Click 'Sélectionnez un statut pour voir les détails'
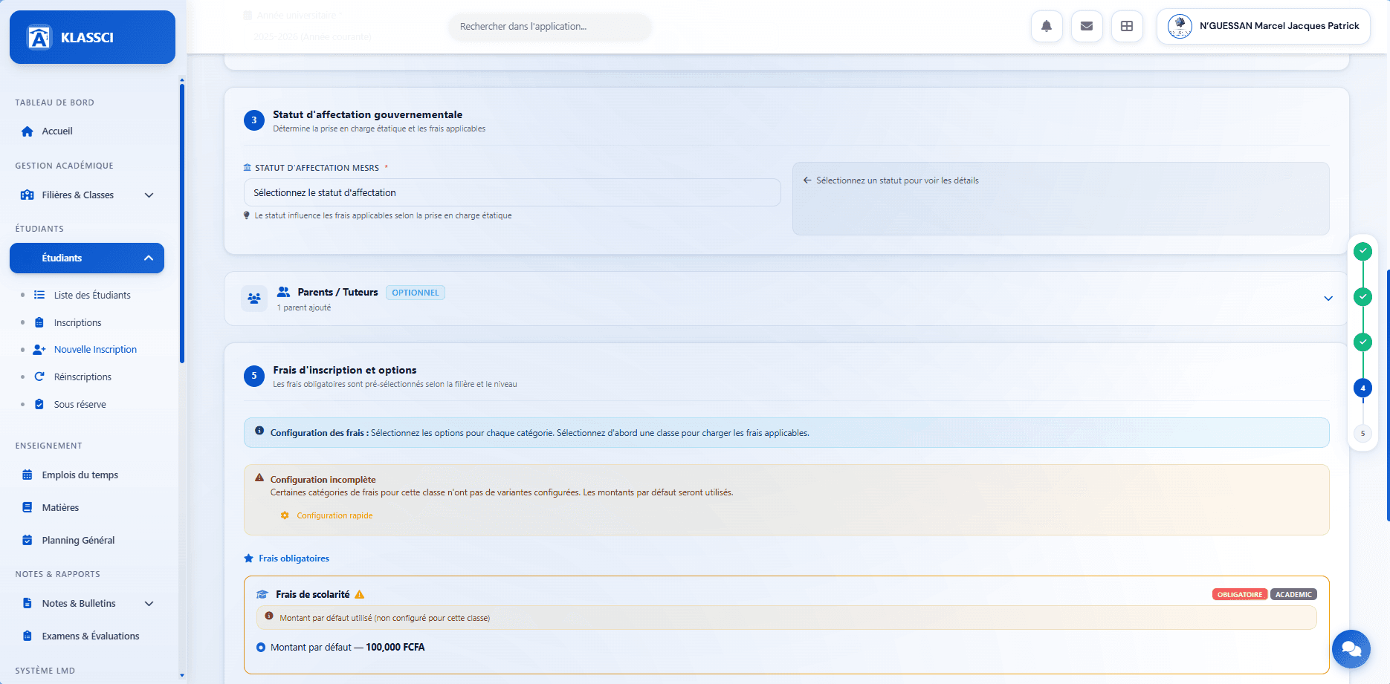The height and width of the screenshot is (684, 1390). click(x=897, y=180)
